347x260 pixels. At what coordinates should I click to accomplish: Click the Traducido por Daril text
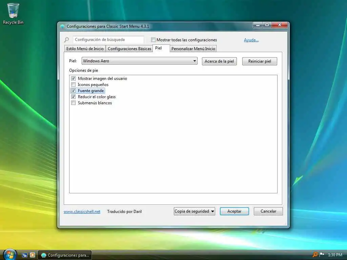(124, 212)
